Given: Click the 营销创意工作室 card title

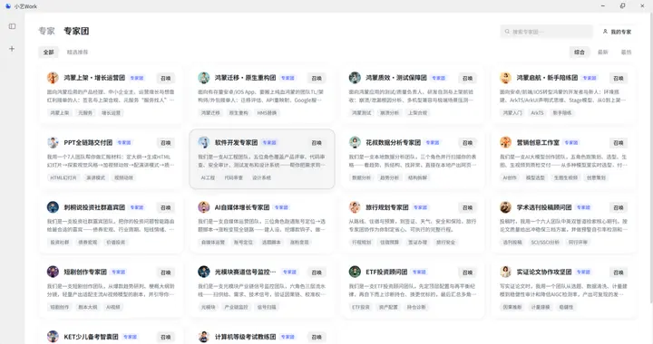Looking at the screenshot, I should tap(538, 142).
